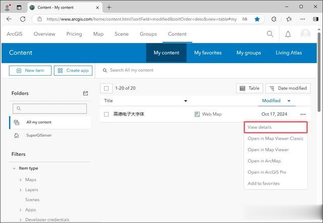Focus the folder search field
This screenshot has height=223, width=323.
click(49, 108)
